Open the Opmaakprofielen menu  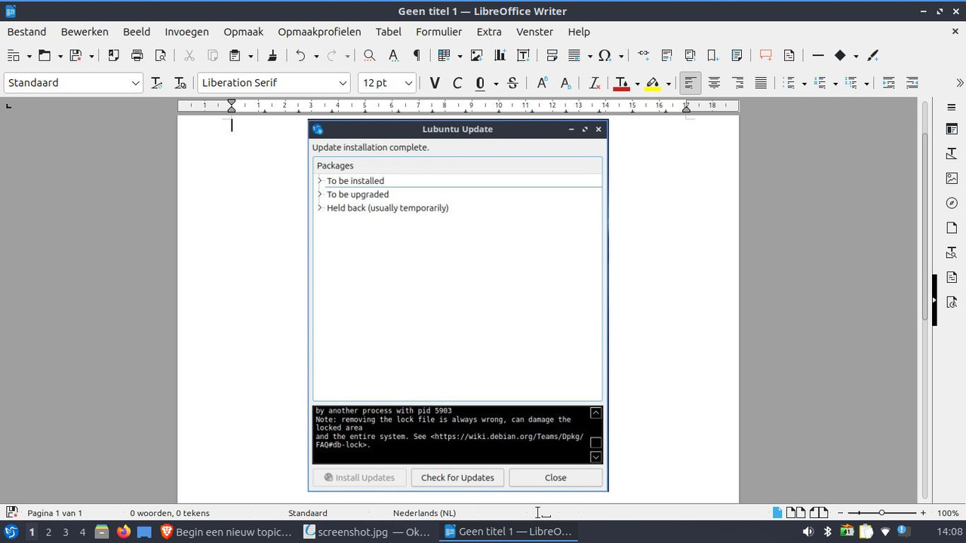tap(319, 32)
